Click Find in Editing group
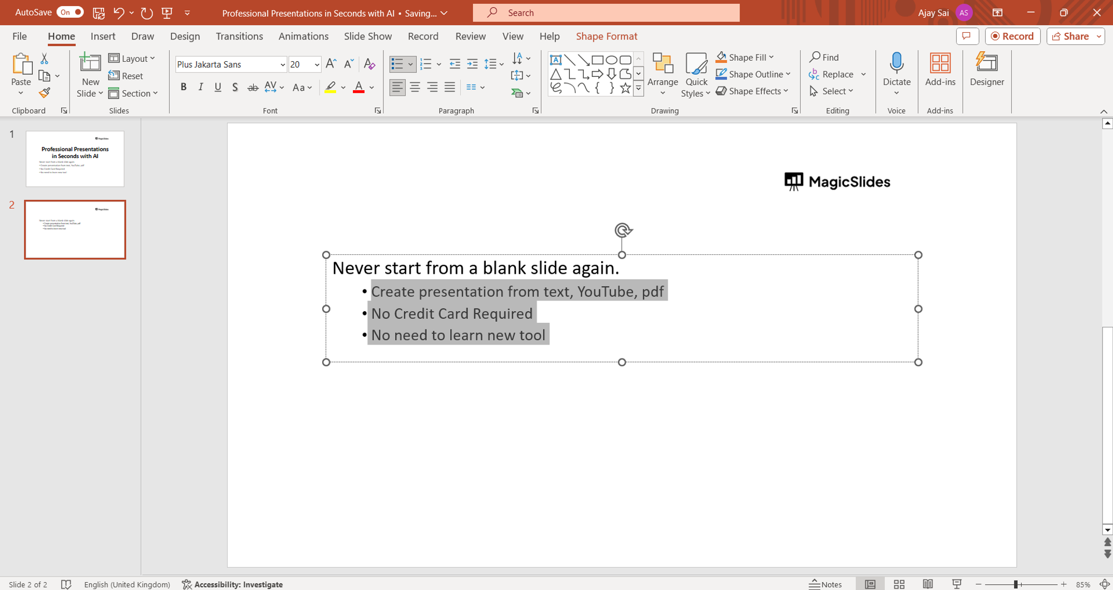This screenshot has width=1113, height=590. pos(824,57)
